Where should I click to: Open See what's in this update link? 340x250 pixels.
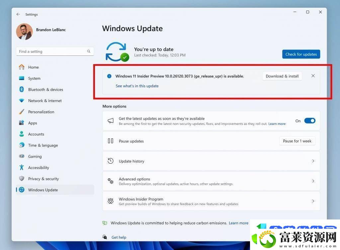coord(137,86)
